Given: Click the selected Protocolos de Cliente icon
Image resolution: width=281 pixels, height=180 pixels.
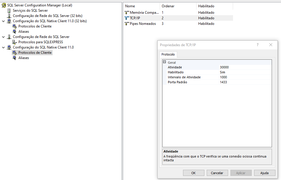Looking at the screenshot, I should [15, 53].
